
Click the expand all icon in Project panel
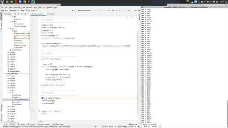19,14
